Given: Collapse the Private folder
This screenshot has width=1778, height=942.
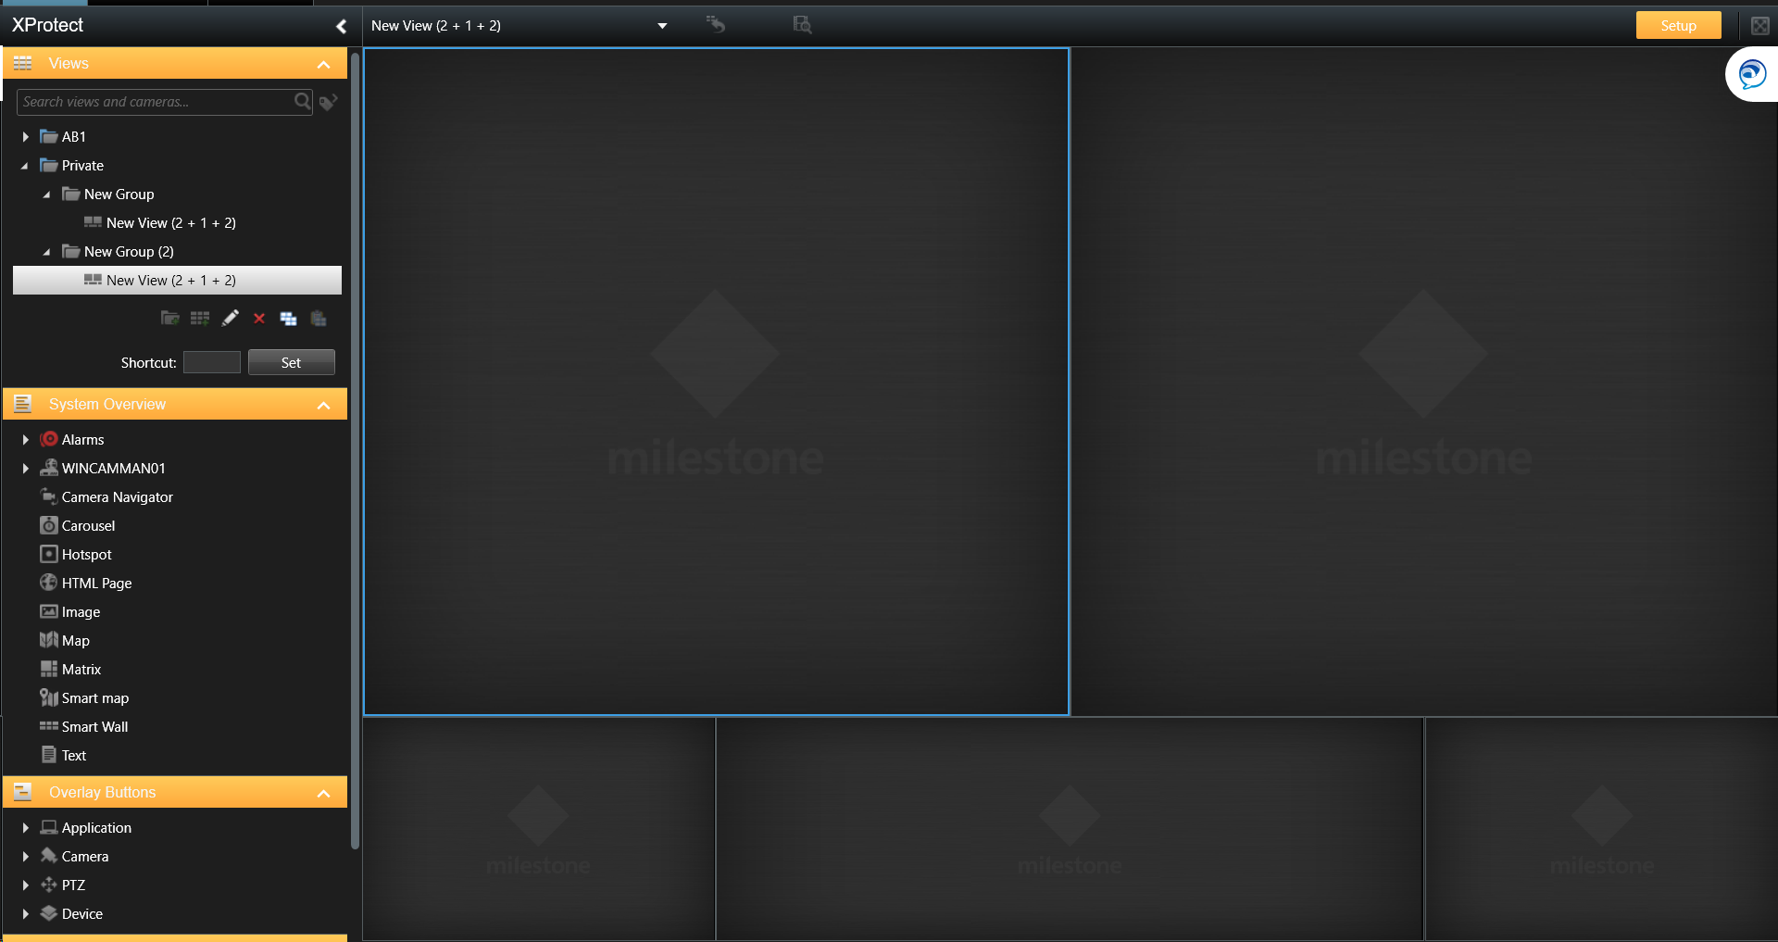Looking at the screenshot, I should click(x=25, y=166).
